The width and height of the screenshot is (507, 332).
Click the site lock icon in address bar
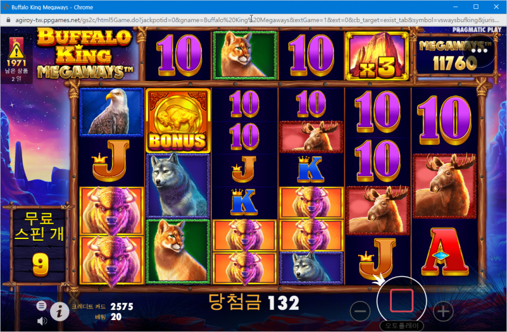(x=8, y=20)
